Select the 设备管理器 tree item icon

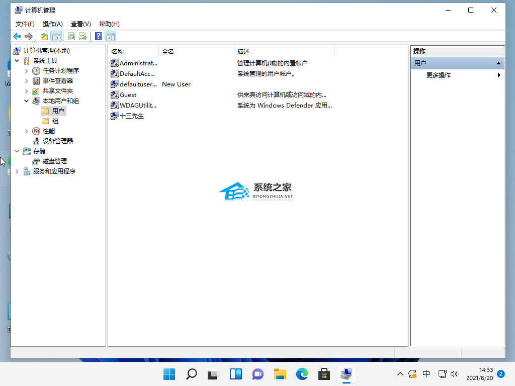pos(35,141)
